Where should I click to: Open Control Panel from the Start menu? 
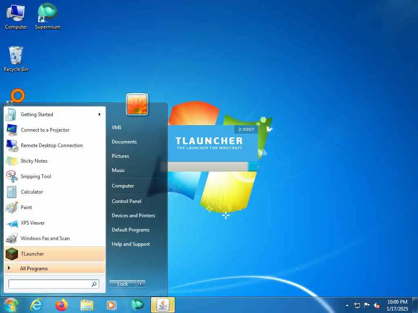(x=127, y=201)
